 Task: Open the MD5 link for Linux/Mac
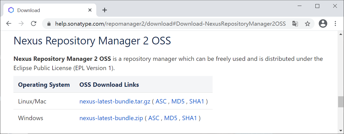178,101
